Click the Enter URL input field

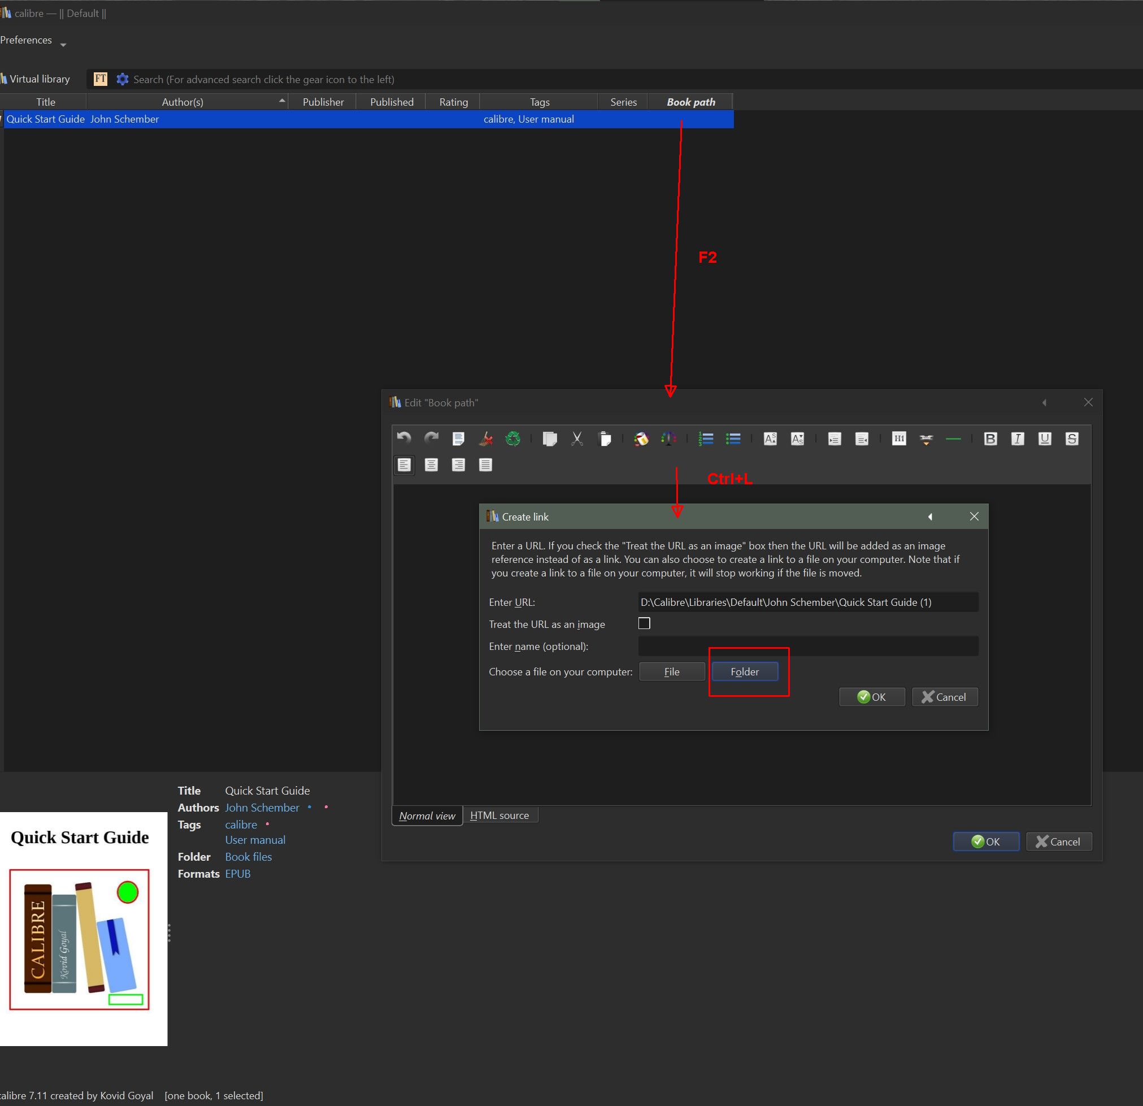(x=809, y=602)
